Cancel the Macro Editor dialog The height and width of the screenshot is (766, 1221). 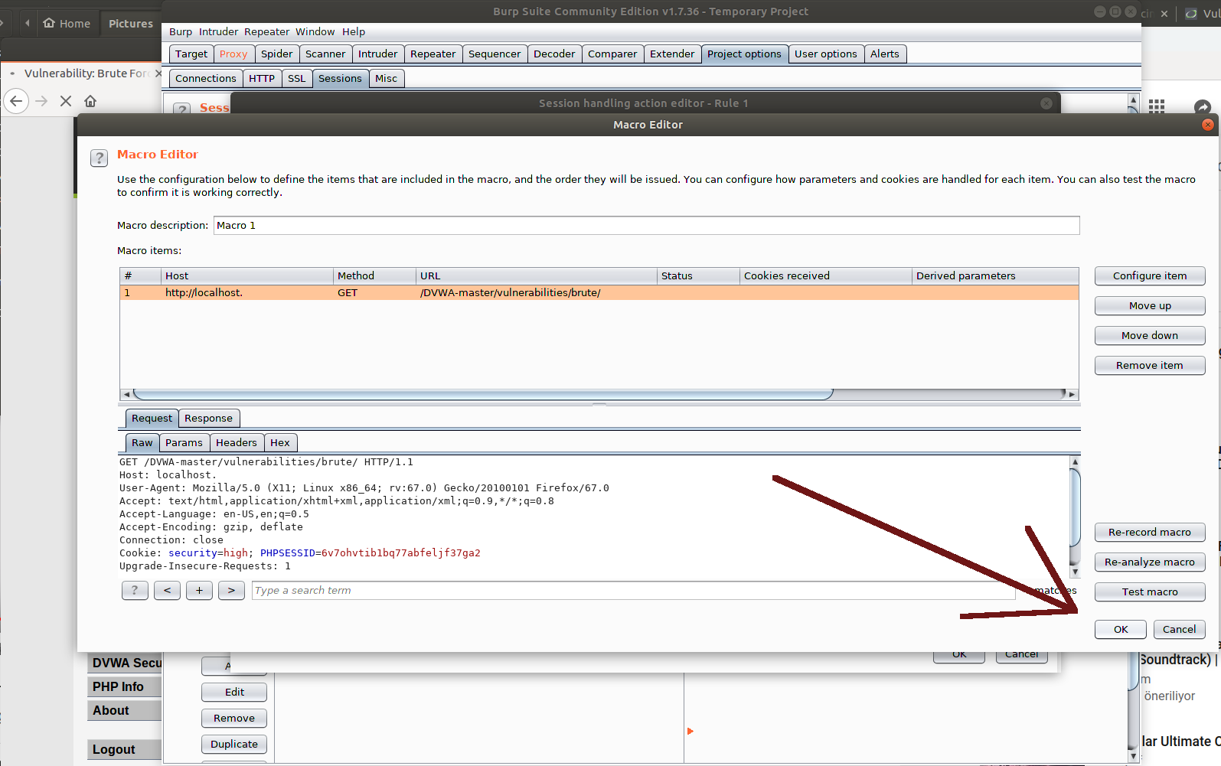coord(1179,629)
